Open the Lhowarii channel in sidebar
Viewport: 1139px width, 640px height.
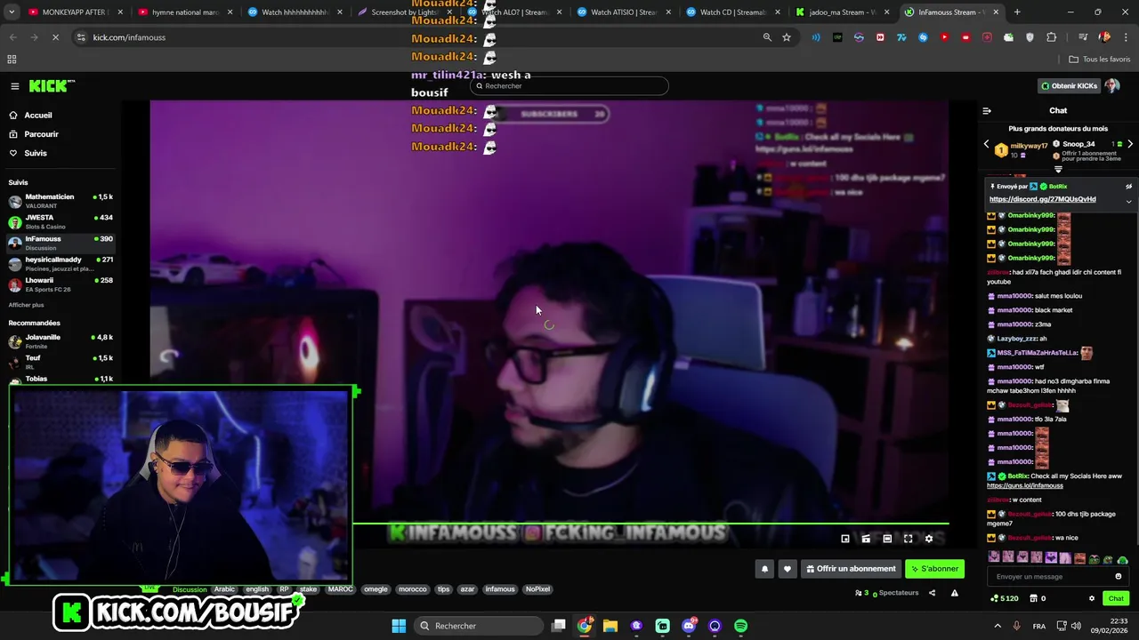click(x=61, y=284)
